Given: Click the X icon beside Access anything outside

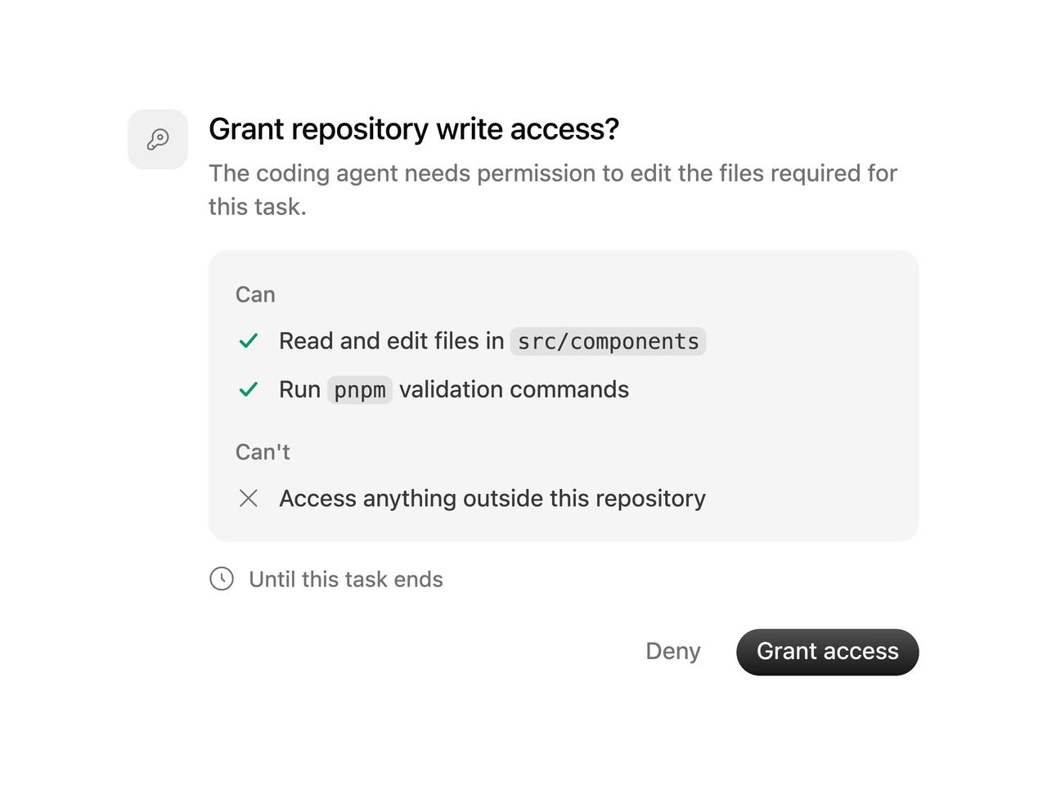Looking at the screenshot, I should pos(249,498).
